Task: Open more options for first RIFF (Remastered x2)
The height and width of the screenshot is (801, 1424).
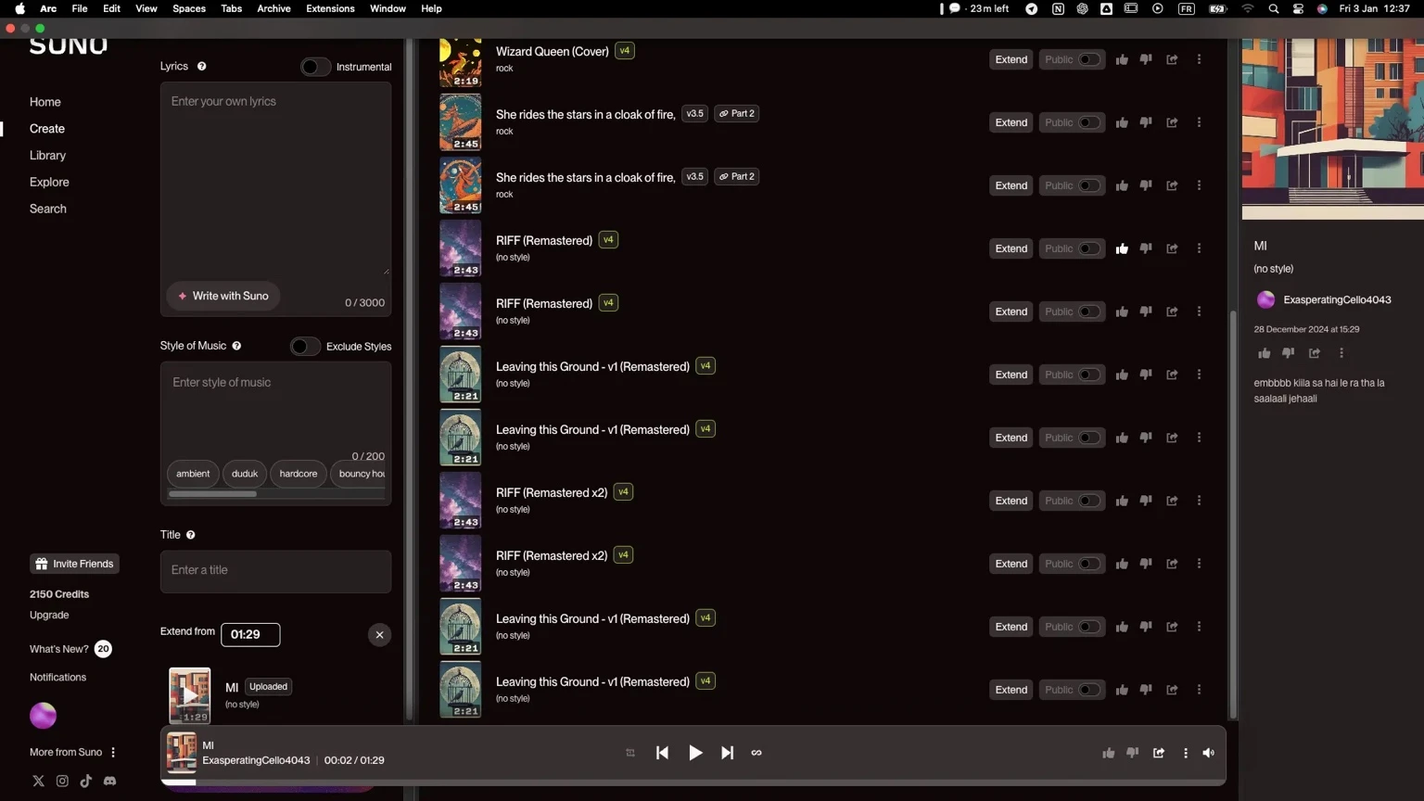Action: click(x=1199, y=501)
